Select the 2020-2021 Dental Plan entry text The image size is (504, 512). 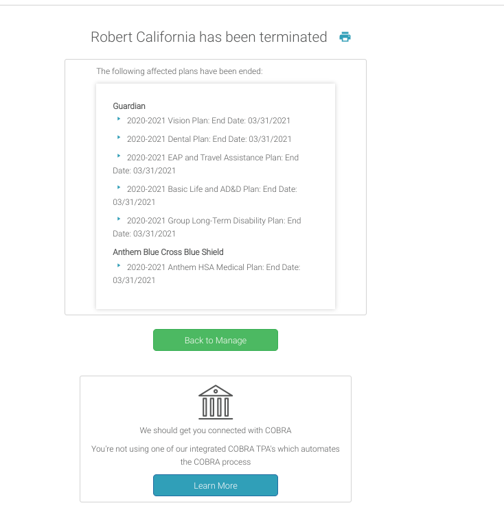click(x=208, y=139)
